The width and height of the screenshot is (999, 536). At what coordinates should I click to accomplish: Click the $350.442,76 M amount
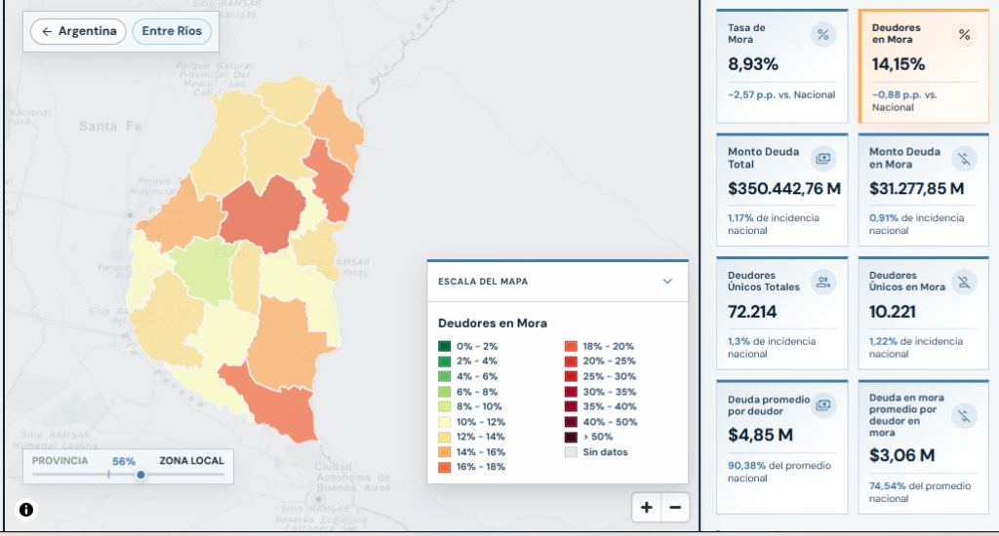click(784, 188)
